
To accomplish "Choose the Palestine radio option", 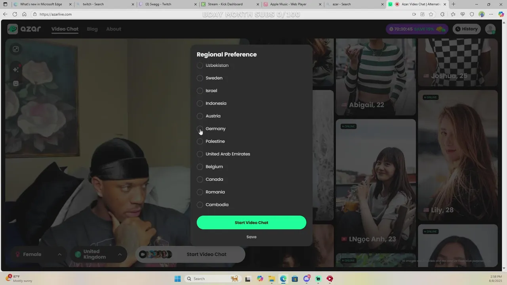I will [200, 141].
